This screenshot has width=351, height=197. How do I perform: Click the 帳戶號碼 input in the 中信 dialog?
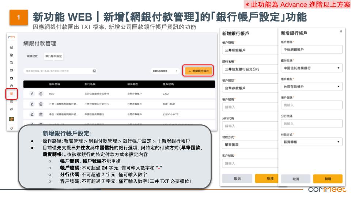click(312, 105)
